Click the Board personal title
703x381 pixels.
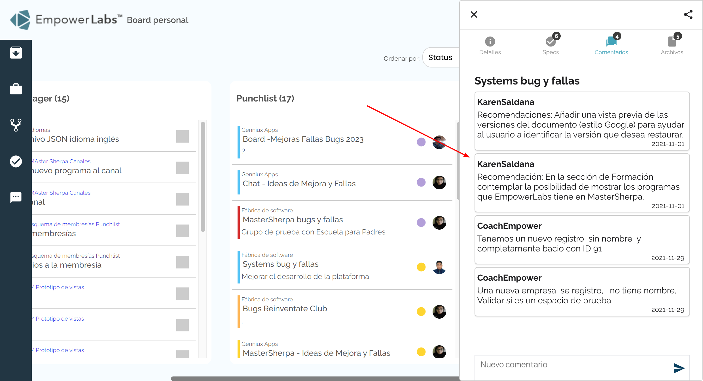click(x=157, y=20)
